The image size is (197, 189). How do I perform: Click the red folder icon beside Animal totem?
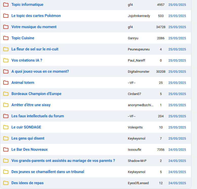point(6,83)
